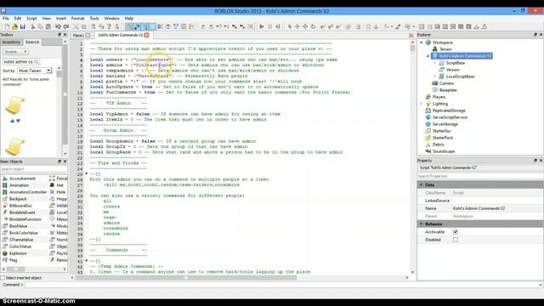Collapse Kohl's Admin Commands V2 node
544x306 pixels.
428,56
